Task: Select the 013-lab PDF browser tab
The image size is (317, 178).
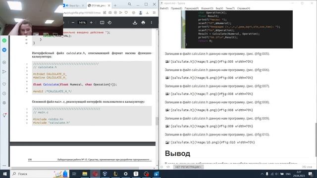Action: pyautogui.click(x=99, y=5)
